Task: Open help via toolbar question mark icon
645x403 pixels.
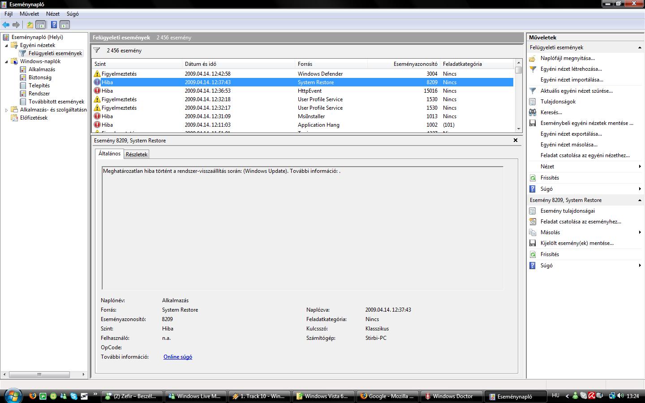Action: 54,25
